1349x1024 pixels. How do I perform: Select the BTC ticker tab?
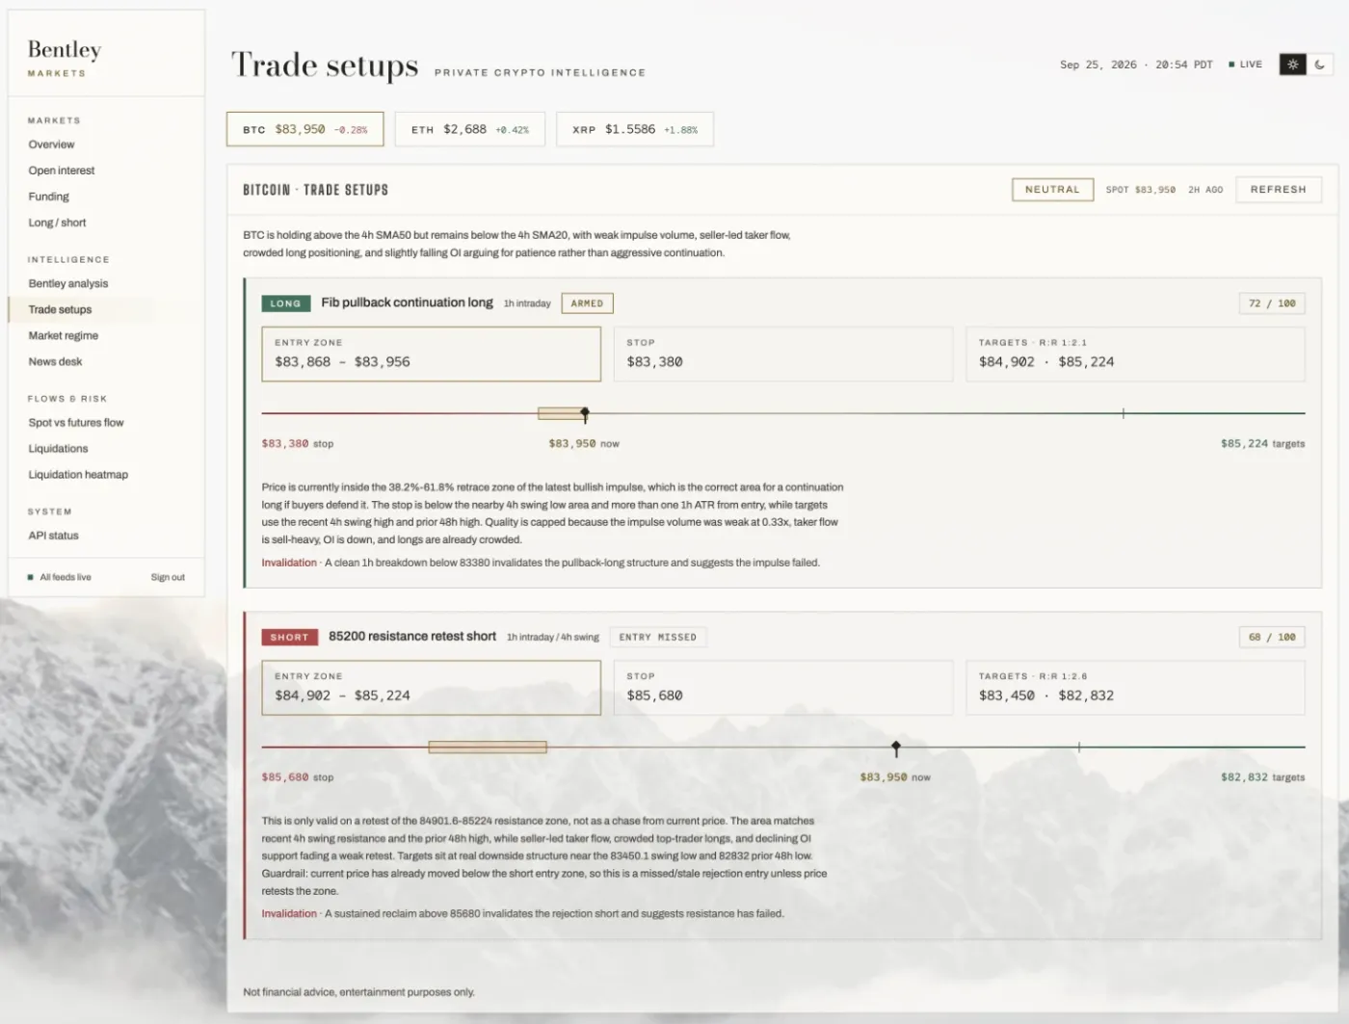pos(304,129)
